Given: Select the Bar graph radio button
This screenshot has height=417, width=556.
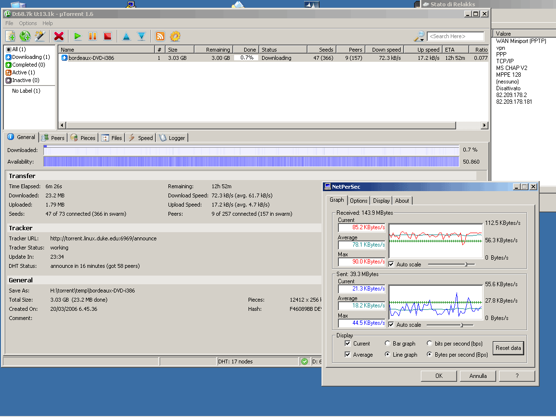Looking at the screenshot, I should pyautogui.click(x=388, y=344).
